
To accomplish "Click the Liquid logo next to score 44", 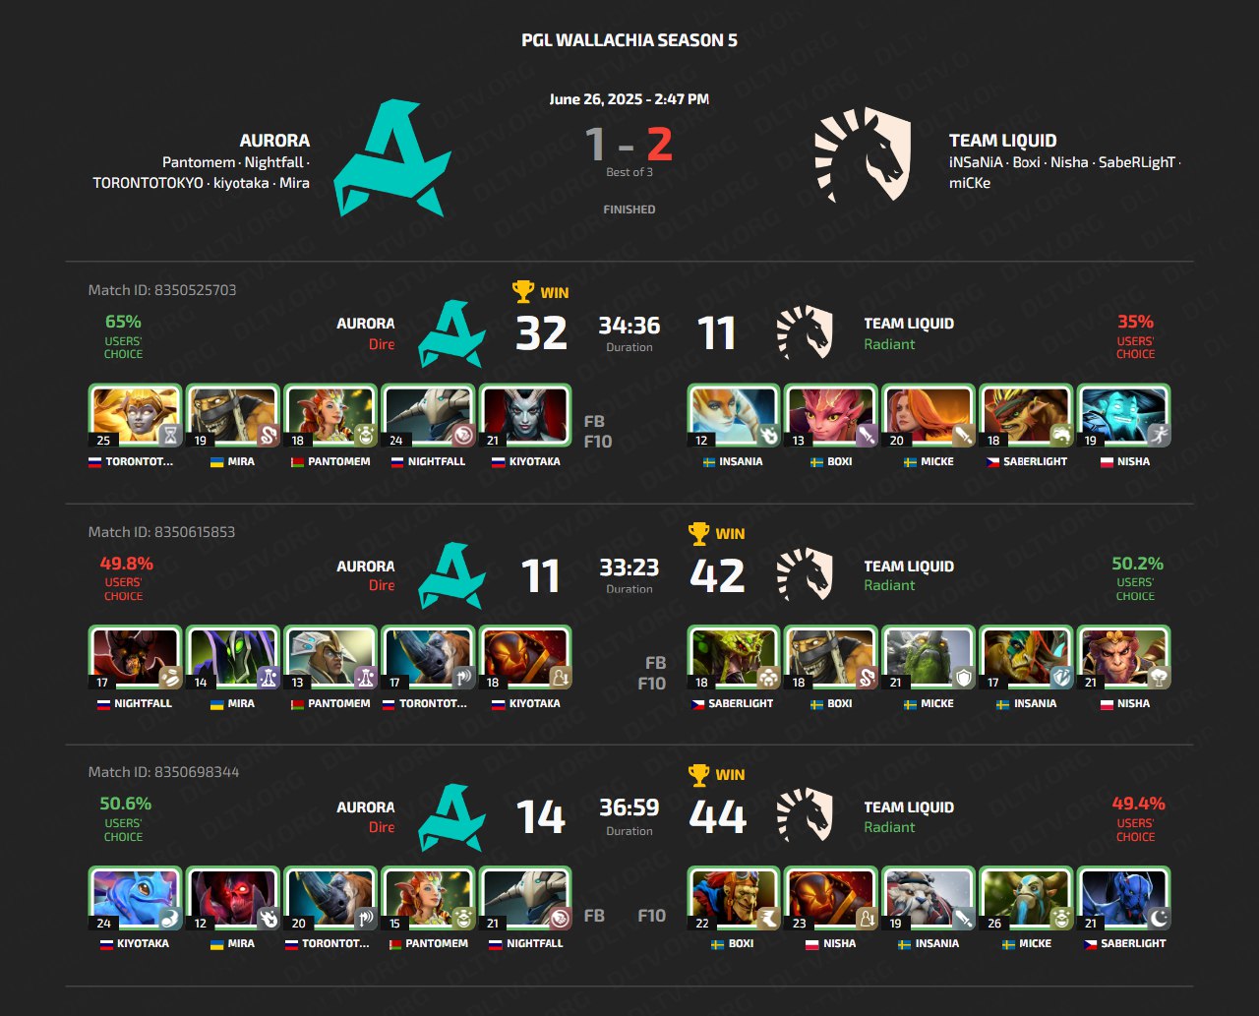I will pyautogui.click(x=805, y=816).
